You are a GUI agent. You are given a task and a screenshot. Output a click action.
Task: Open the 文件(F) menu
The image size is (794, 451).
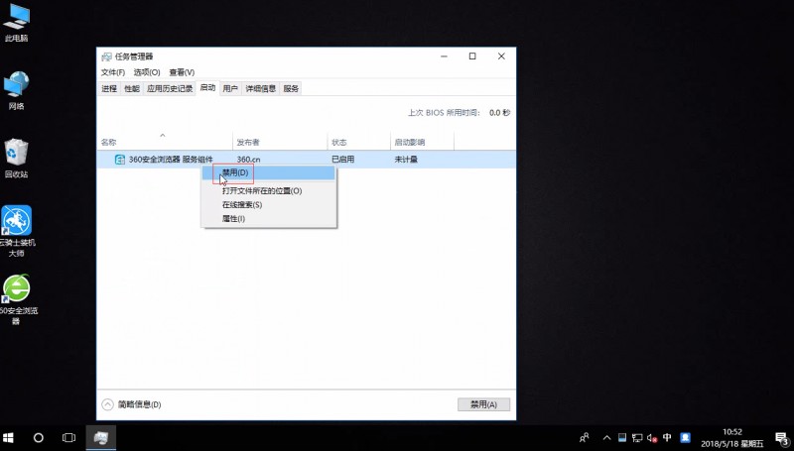(x=113, y=72)
